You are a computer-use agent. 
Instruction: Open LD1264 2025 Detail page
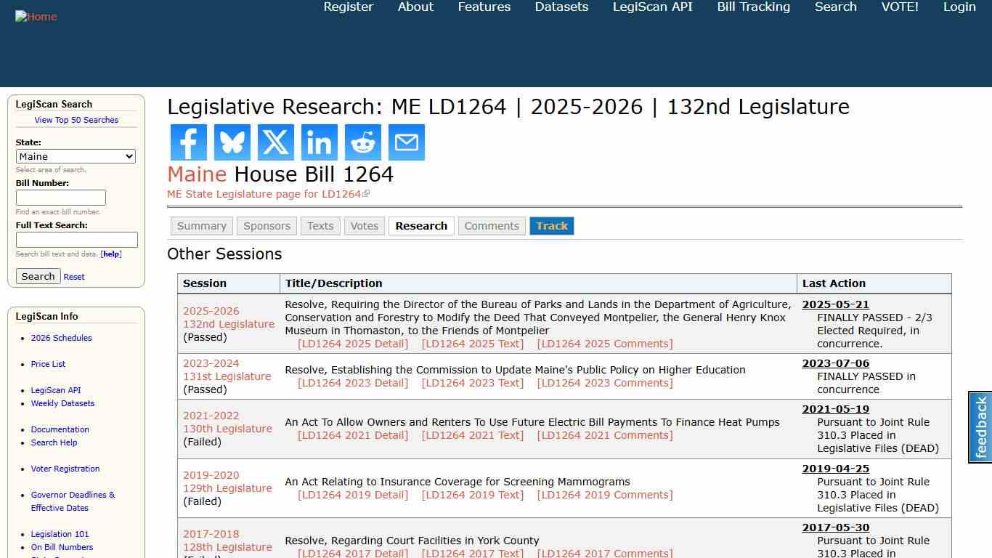[352, 344]
